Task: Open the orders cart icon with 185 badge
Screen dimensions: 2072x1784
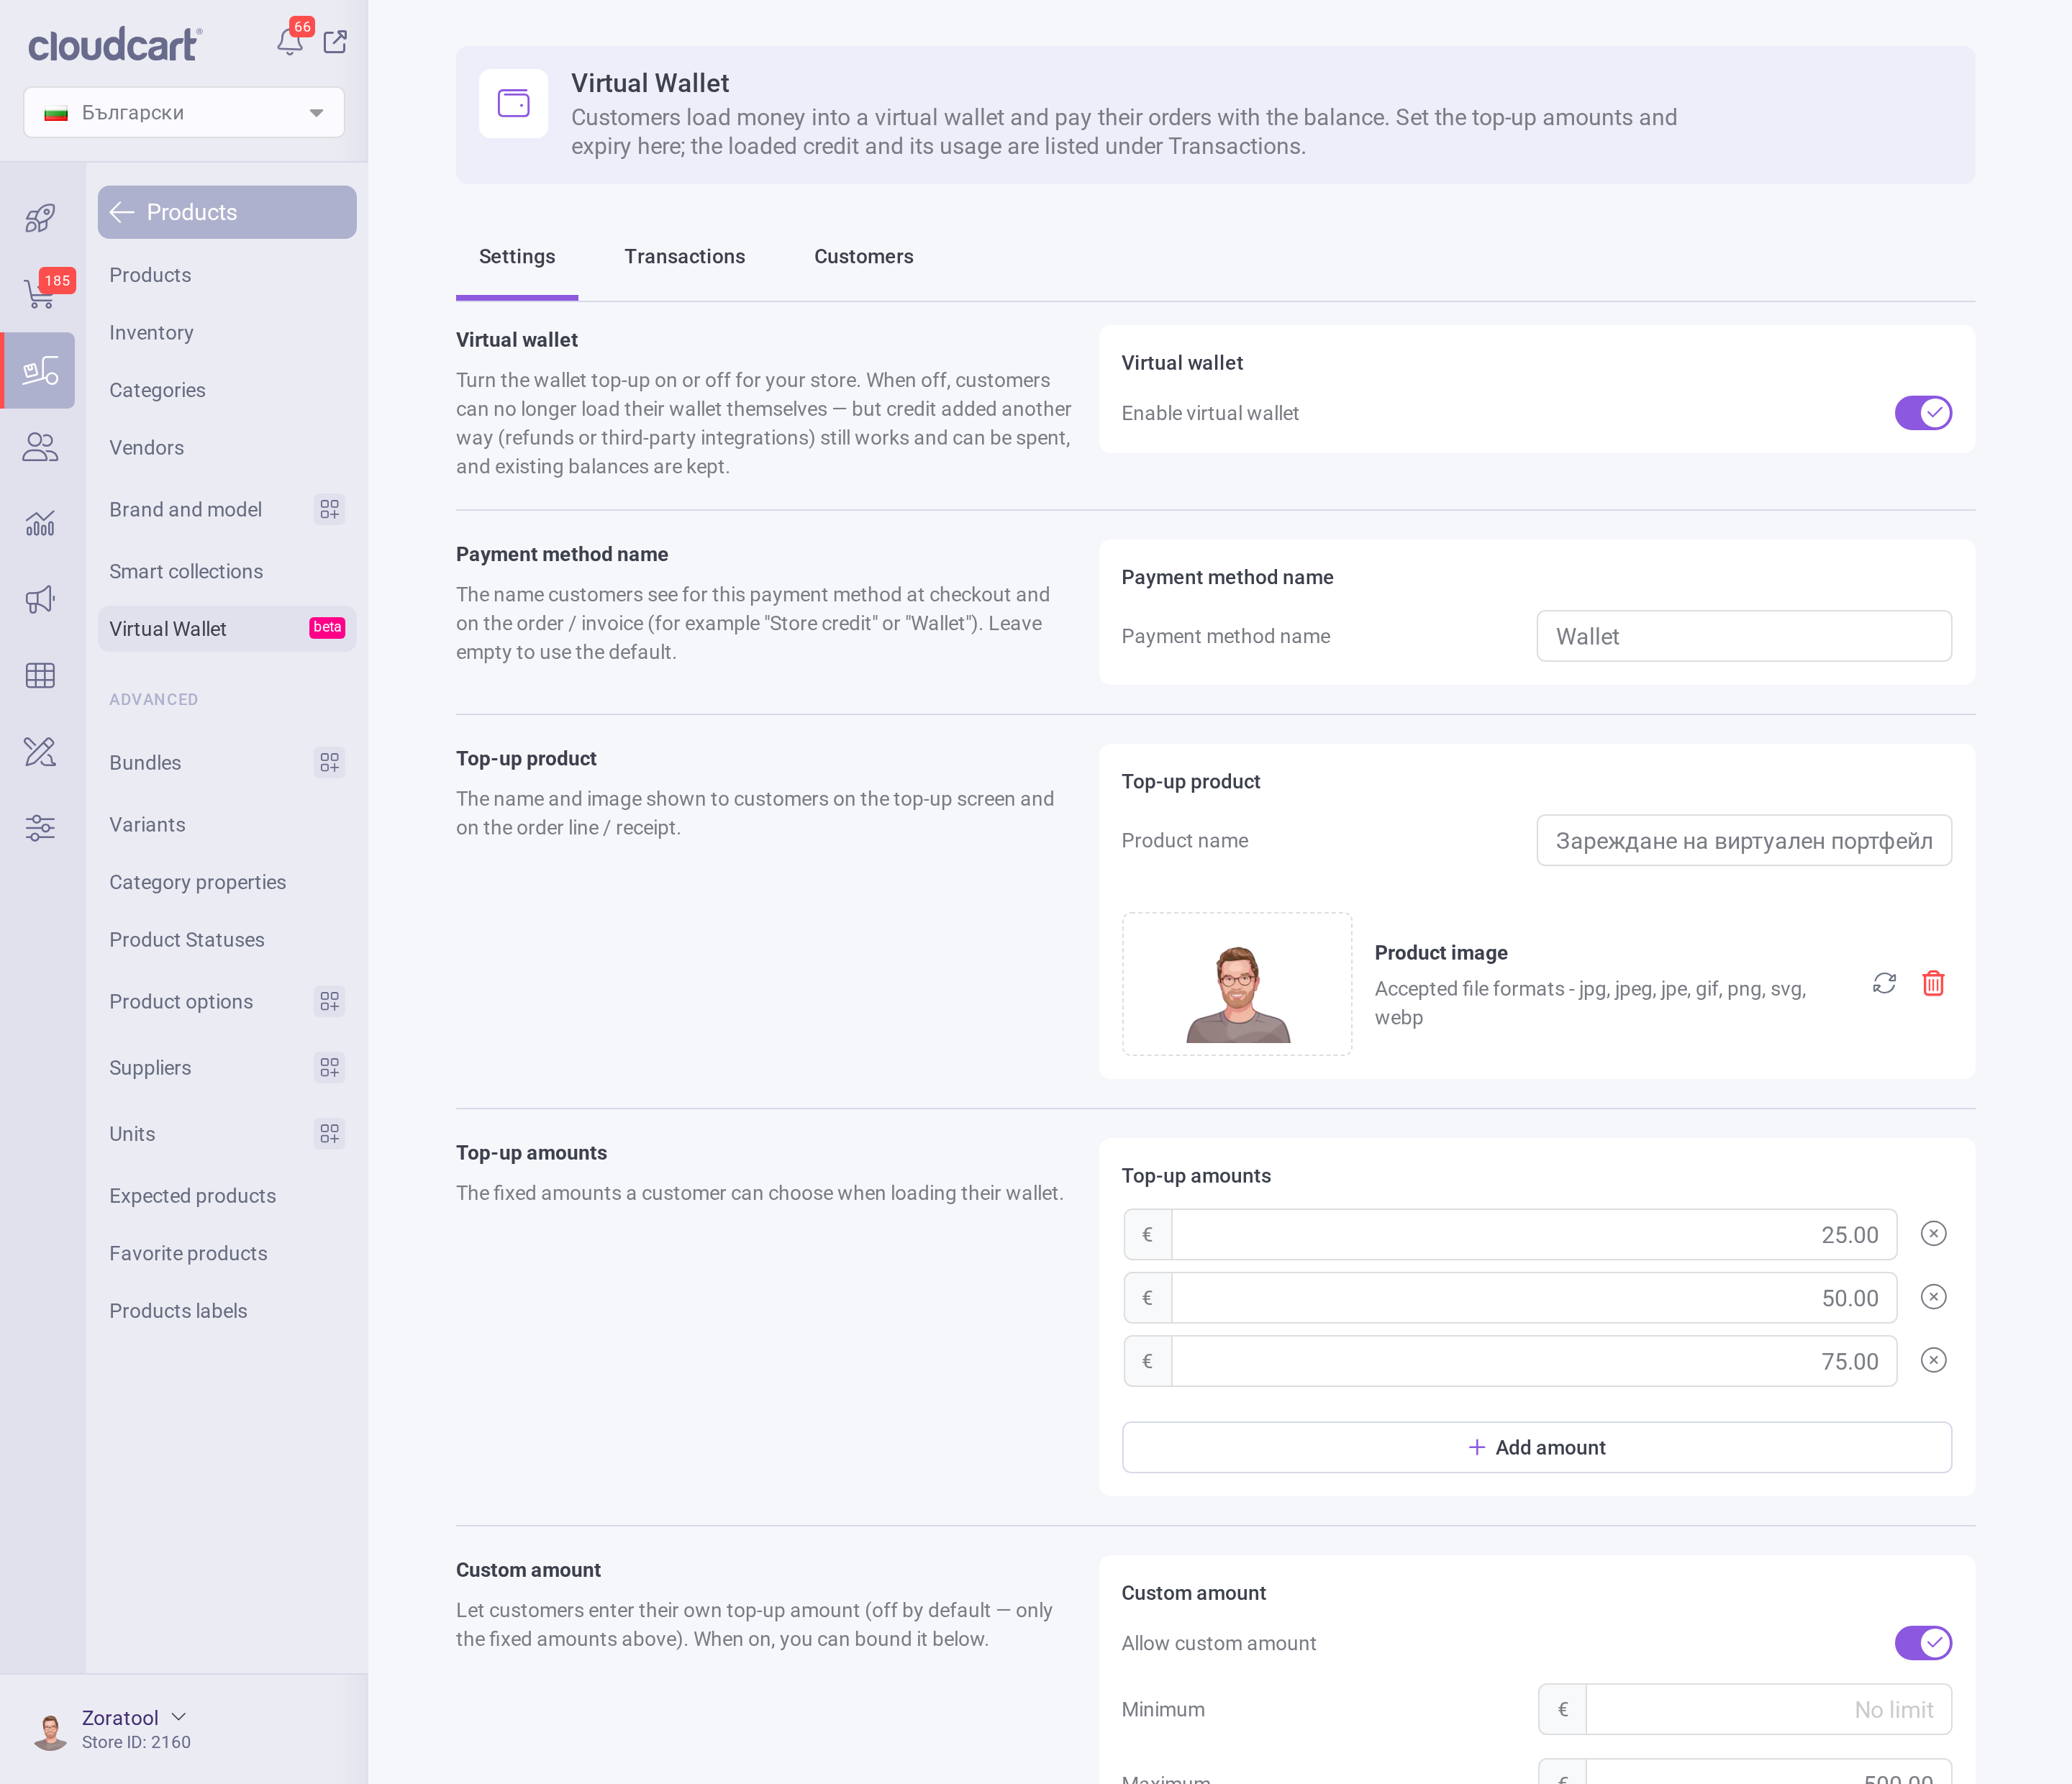Action: pos(40,294)
